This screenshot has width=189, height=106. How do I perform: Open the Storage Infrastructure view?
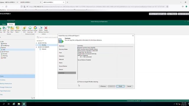[6, 87]
